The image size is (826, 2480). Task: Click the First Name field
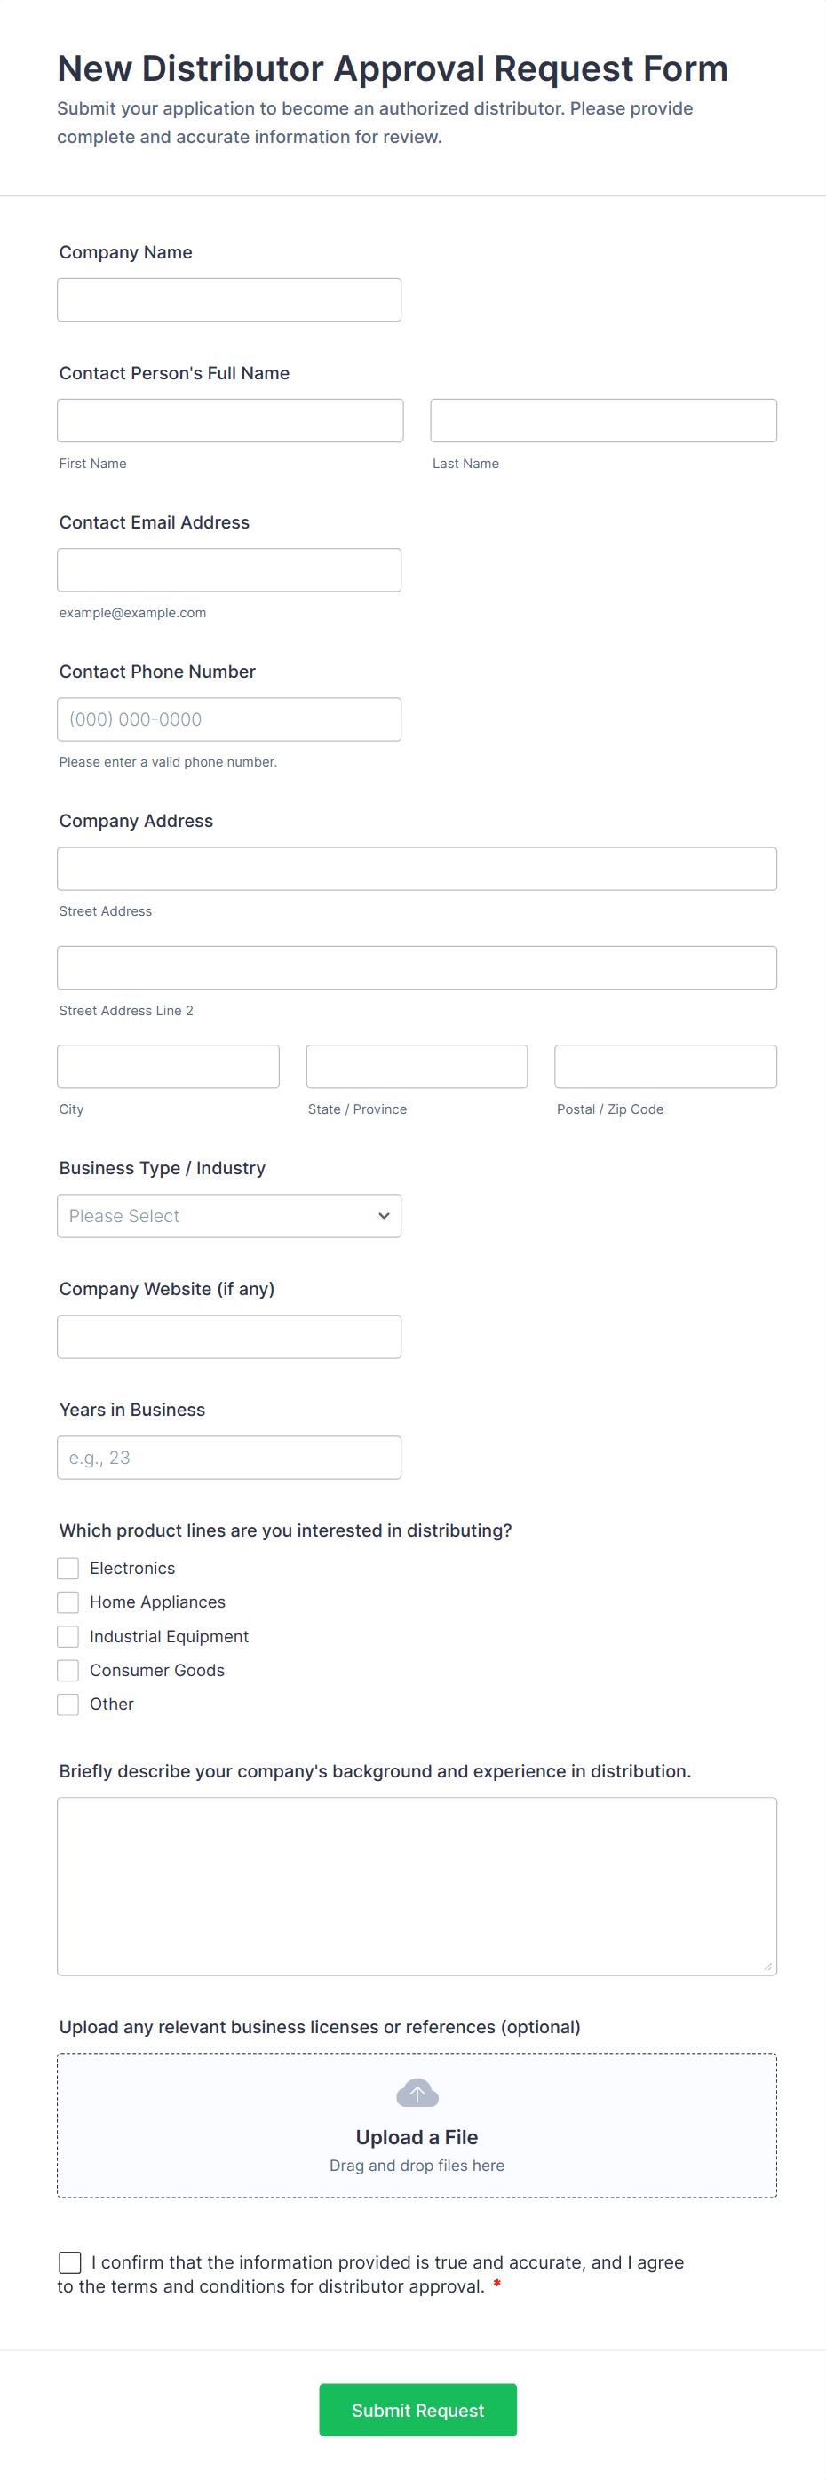point(230,420)
